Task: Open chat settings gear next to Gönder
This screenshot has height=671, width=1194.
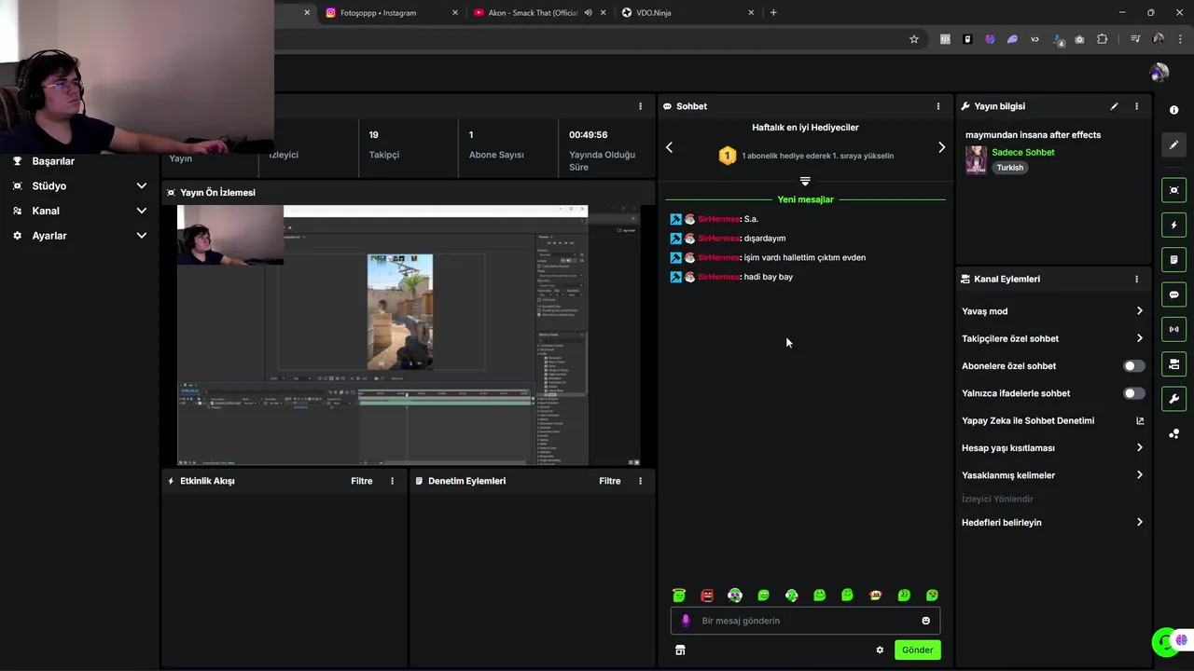Action: pyautogui.click(x=880, y=650)
